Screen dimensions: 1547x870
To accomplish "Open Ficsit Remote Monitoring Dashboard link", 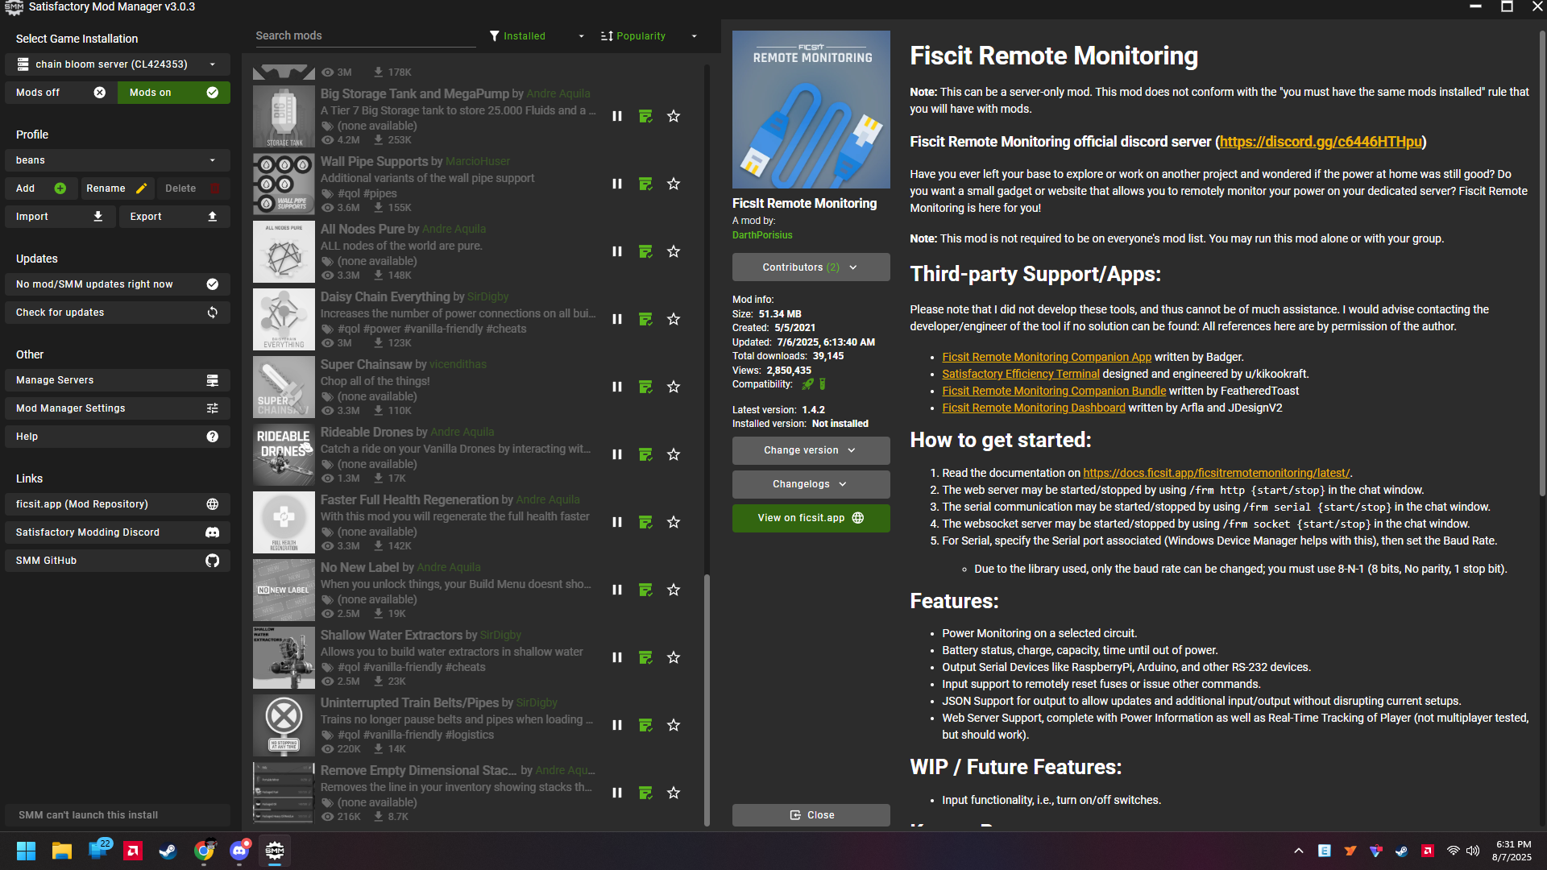I will pyautogui.click(x=1034, y=408).
